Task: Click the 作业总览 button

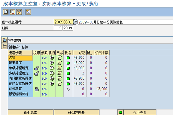Action: (30, 113)
